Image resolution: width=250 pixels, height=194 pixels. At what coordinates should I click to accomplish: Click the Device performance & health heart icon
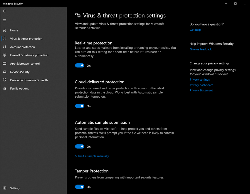click(4, 80)
